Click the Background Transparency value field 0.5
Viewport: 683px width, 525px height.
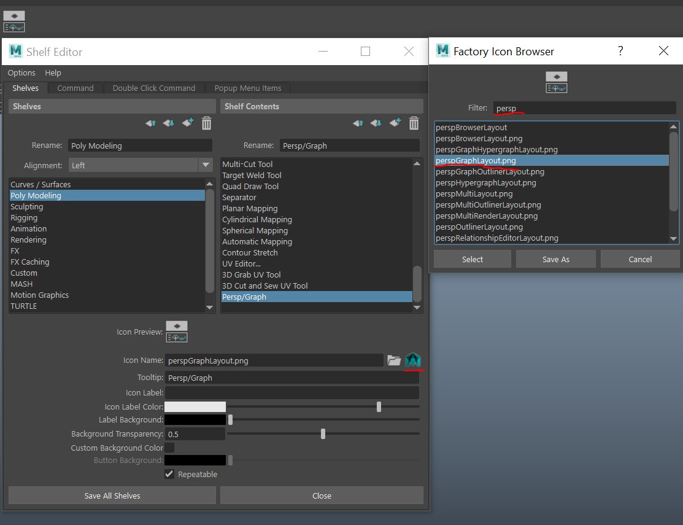pyautogui.click(x=195, y=434)
